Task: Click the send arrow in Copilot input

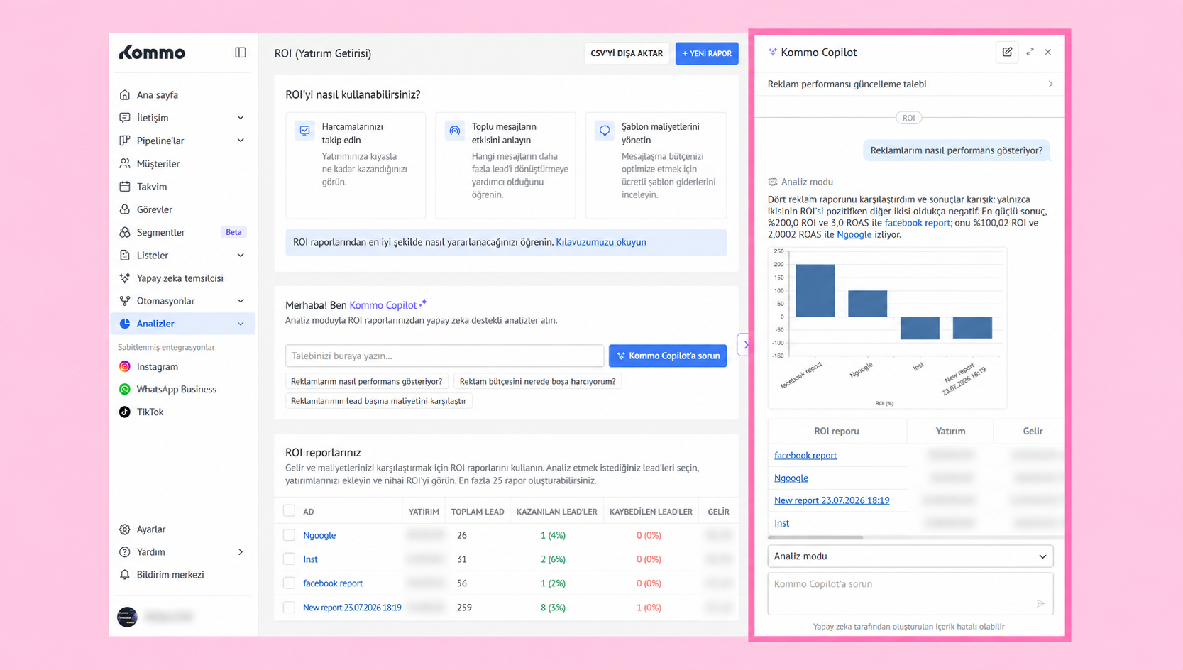Action: pyautogui.click(x=1040, y=603)
